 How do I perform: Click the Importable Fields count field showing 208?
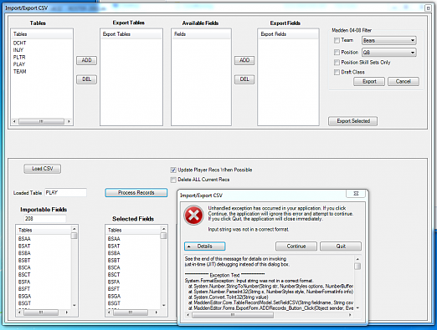click(x=45, y=219)
